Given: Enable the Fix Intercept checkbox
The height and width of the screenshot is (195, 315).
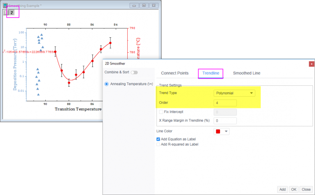Looking at the screenshot, I should [161, 112].
